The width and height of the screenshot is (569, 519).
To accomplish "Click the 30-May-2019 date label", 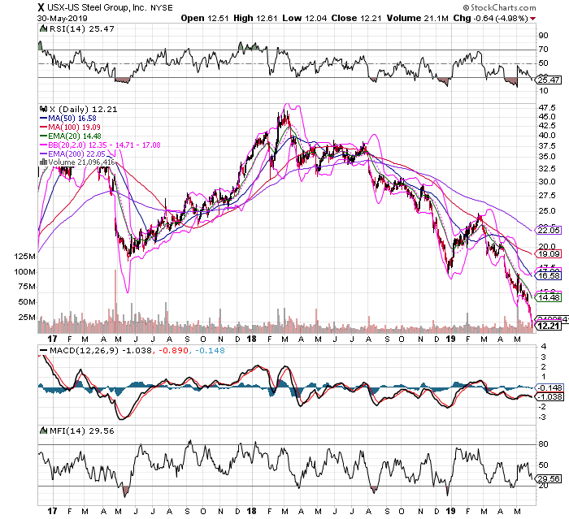I will click(x=62, y=18).
